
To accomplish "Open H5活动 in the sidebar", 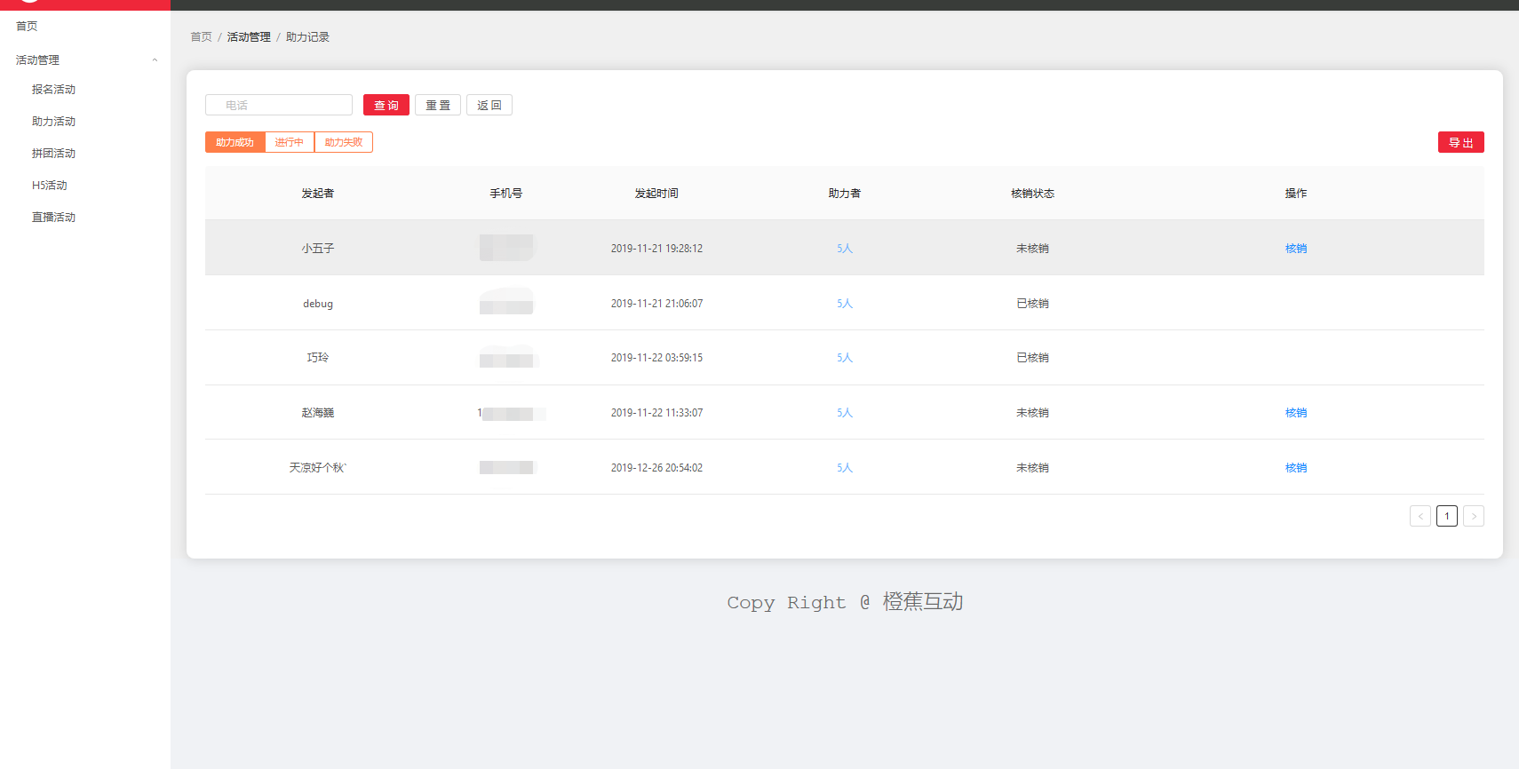I will [50, 186].
